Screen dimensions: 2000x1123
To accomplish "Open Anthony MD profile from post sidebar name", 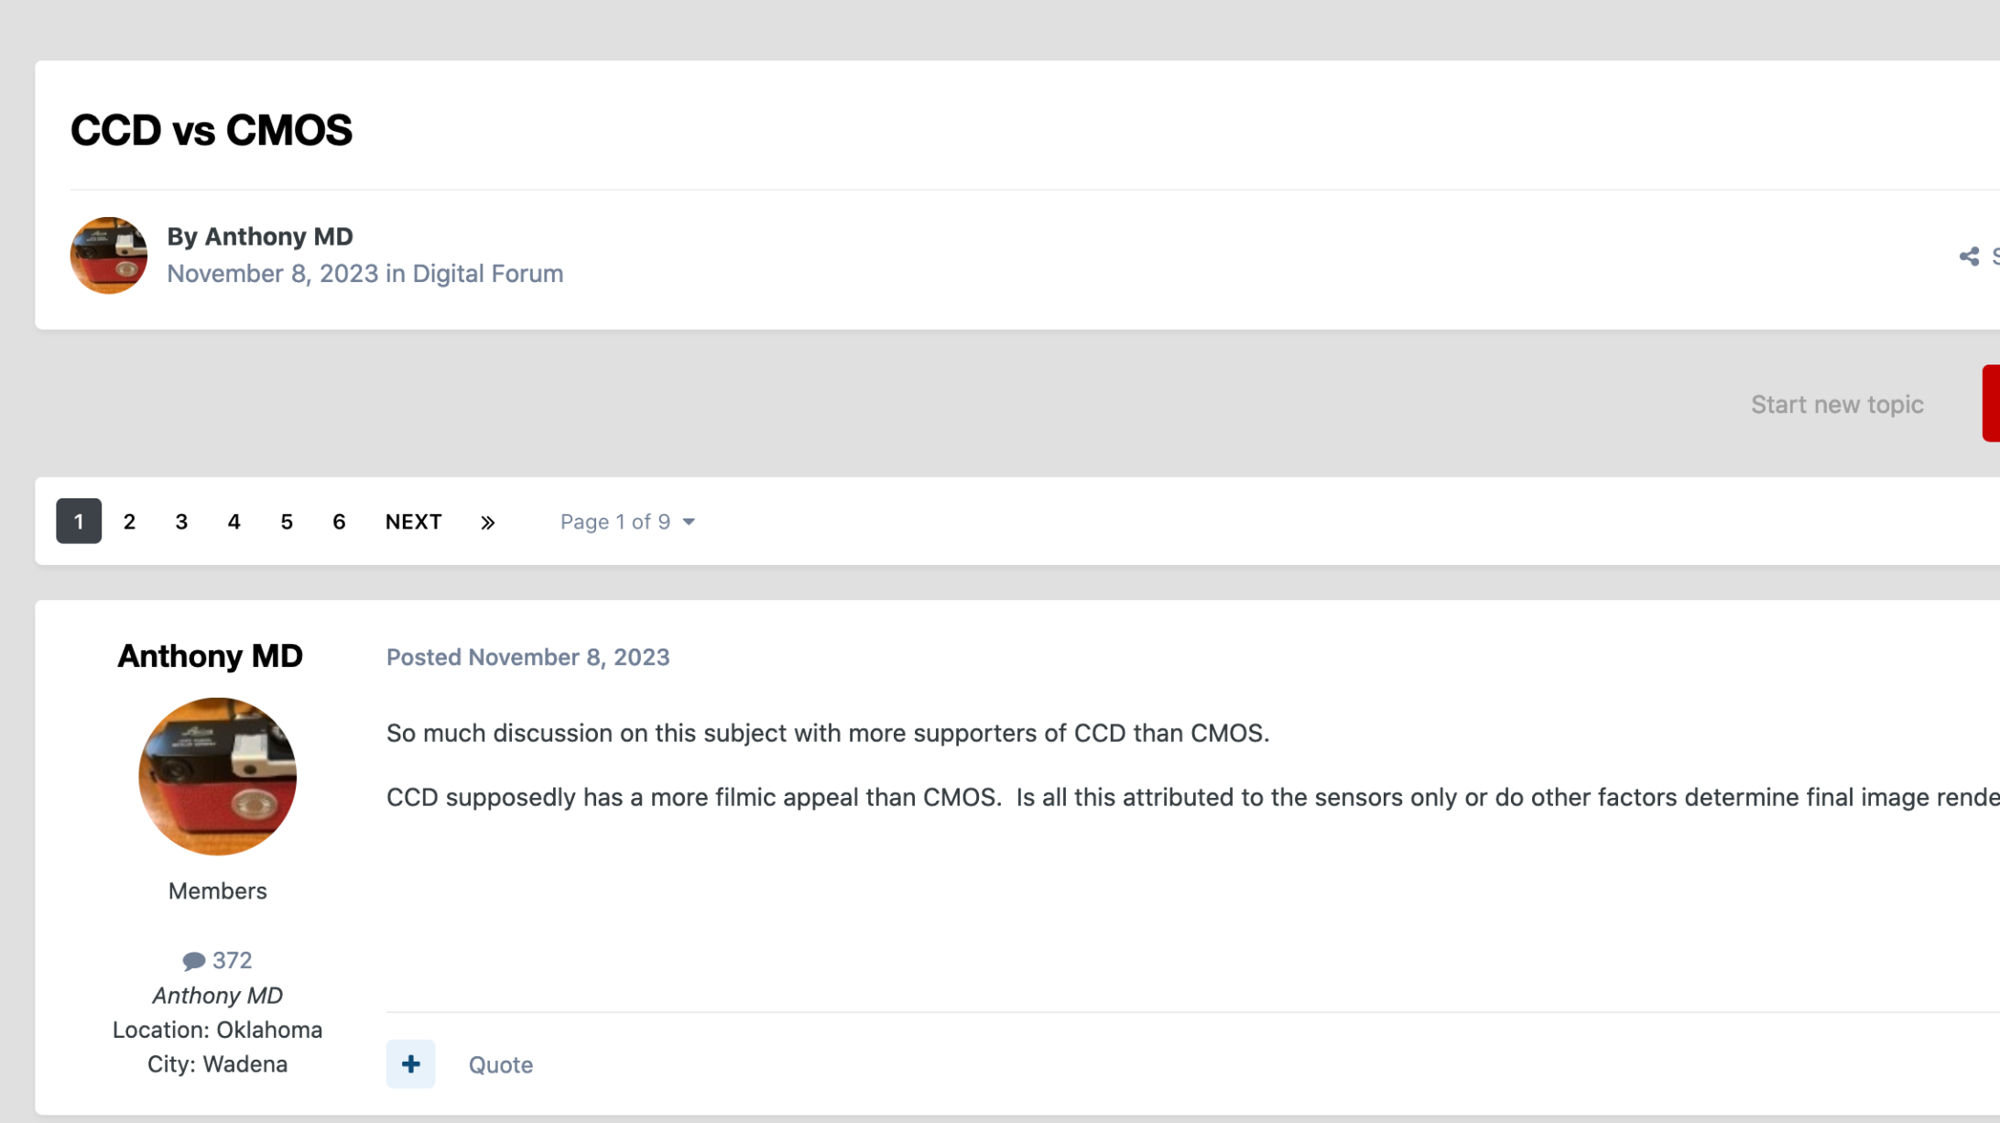I will tap(210, 656).
